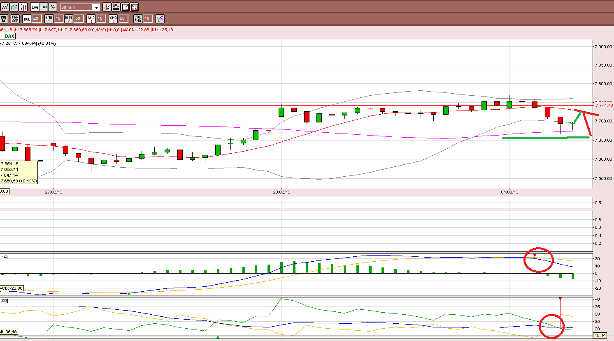Click the MACD: -22,86 readout in header
Viewport: 614px width, 341px height.
(x=136, y=30)
